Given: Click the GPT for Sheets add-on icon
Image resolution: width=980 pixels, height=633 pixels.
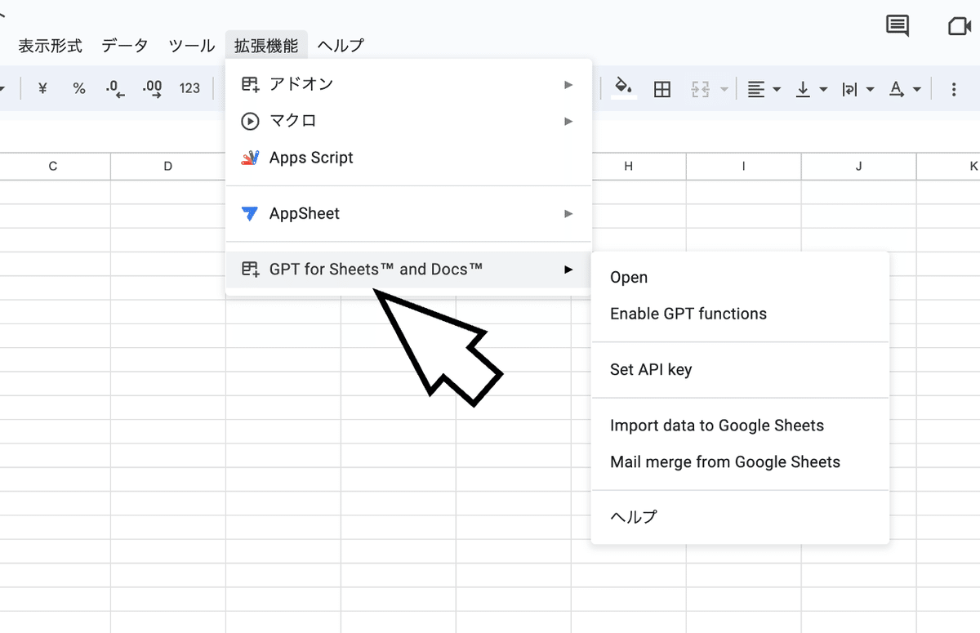Looking at the screenshot, I should (250, 269).
